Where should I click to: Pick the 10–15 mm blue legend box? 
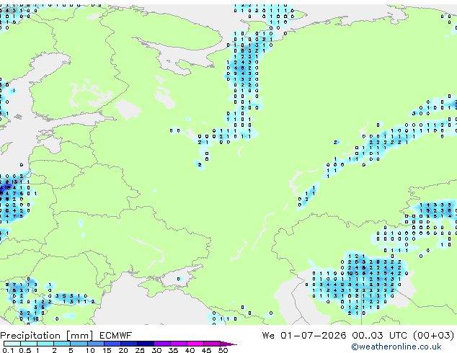pos(96,344)
